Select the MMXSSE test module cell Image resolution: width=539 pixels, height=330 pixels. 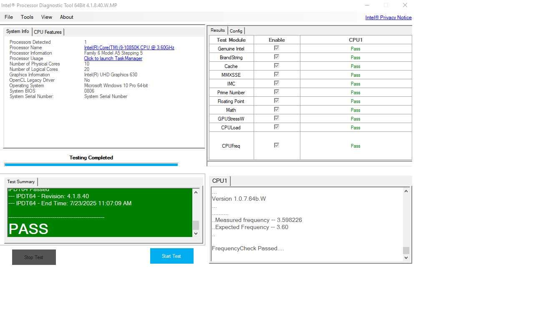click(x=231, y=75)
